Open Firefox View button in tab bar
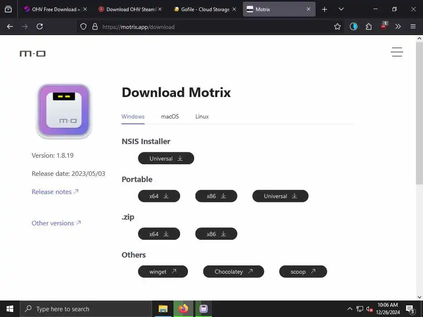This screenshot has height=317, width=423. point(8,9)
